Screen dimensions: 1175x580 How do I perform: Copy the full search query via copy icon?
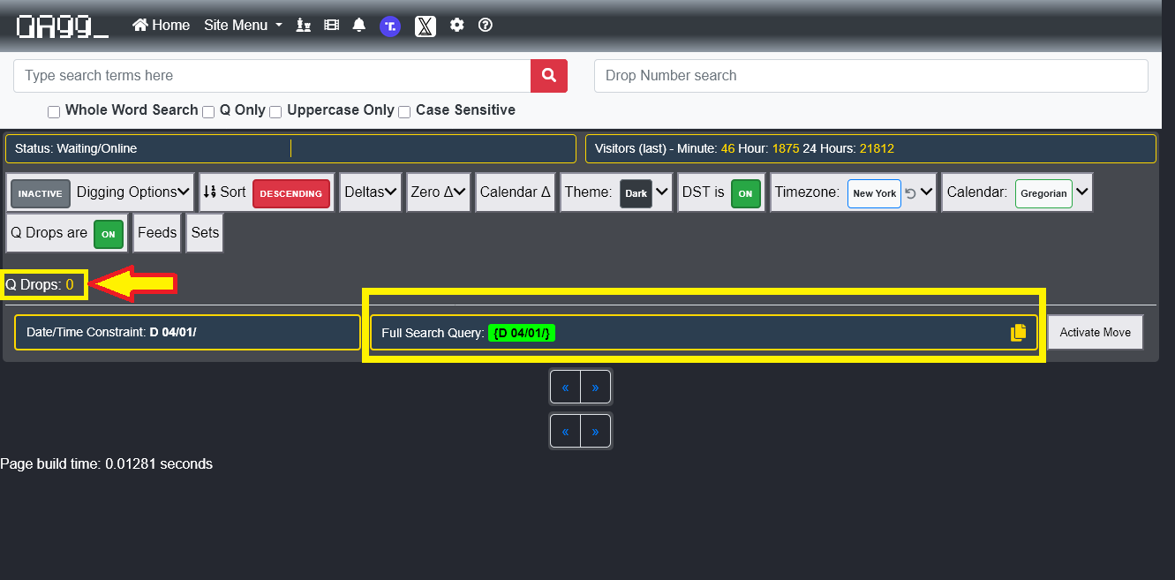[x=1018, y=333]
